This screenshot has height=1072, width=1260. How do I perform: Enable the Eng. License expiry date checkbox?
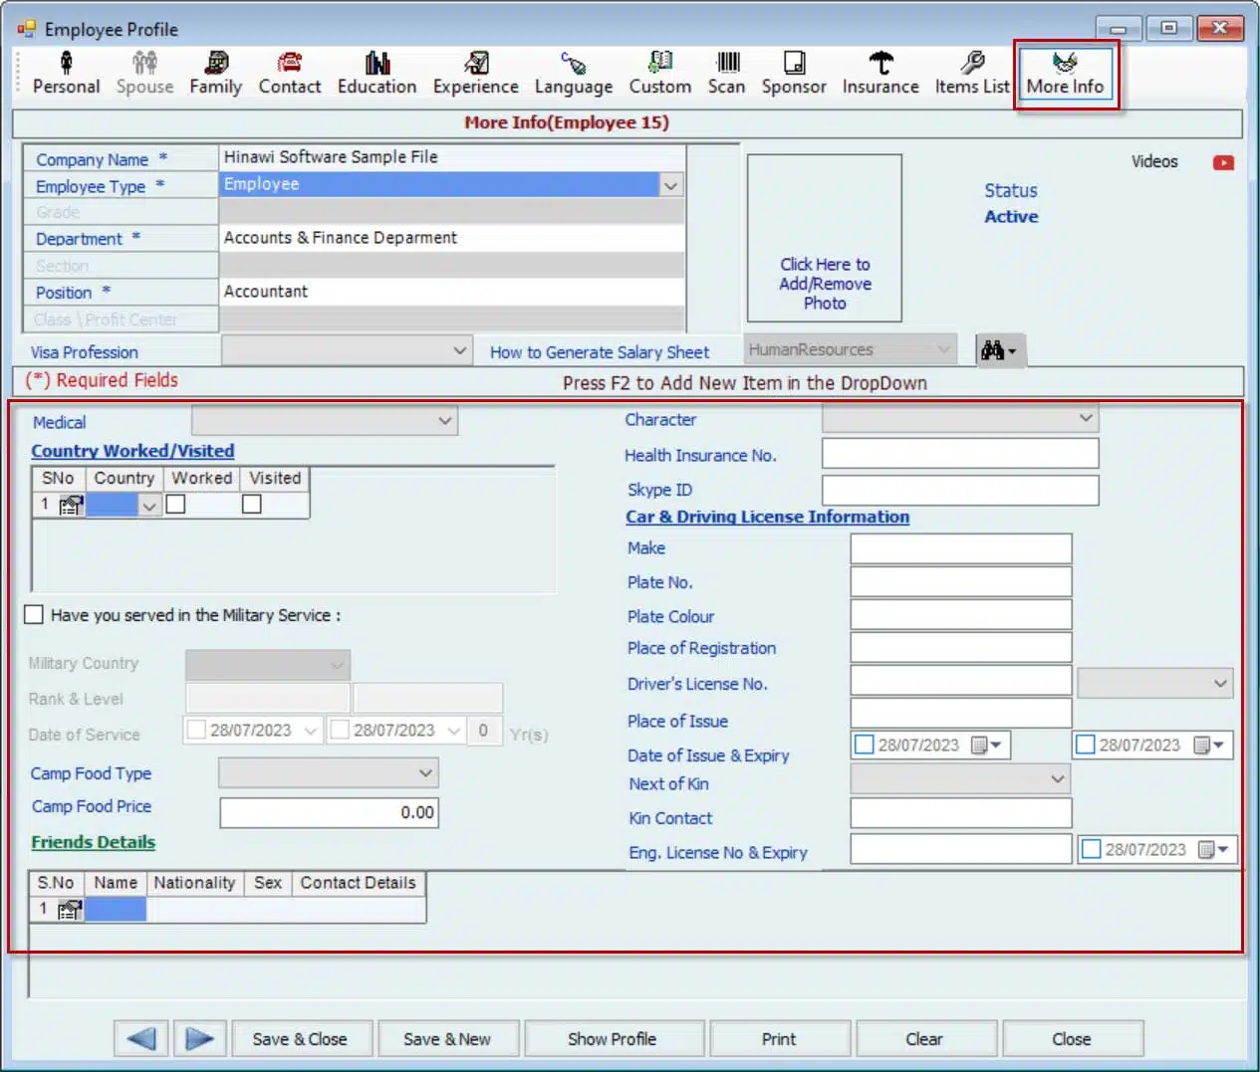click(x=1092, y=849)
